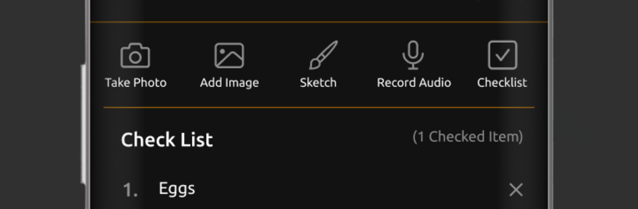Click the orange line above the attachment icons
This screenshot has width=638, height=209.
point(319,22)
